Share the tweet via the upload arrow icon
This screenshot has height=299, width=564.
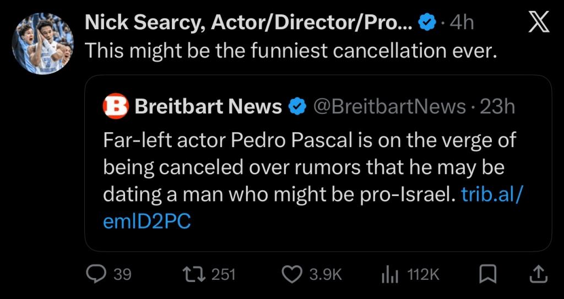coord(538,274)
